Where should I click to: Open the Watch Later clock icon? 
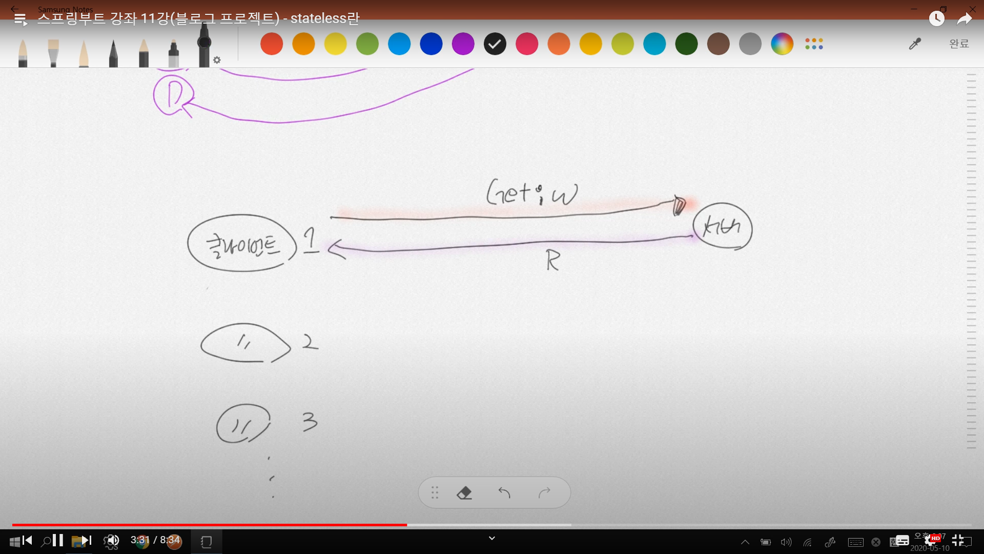point(936,18)
